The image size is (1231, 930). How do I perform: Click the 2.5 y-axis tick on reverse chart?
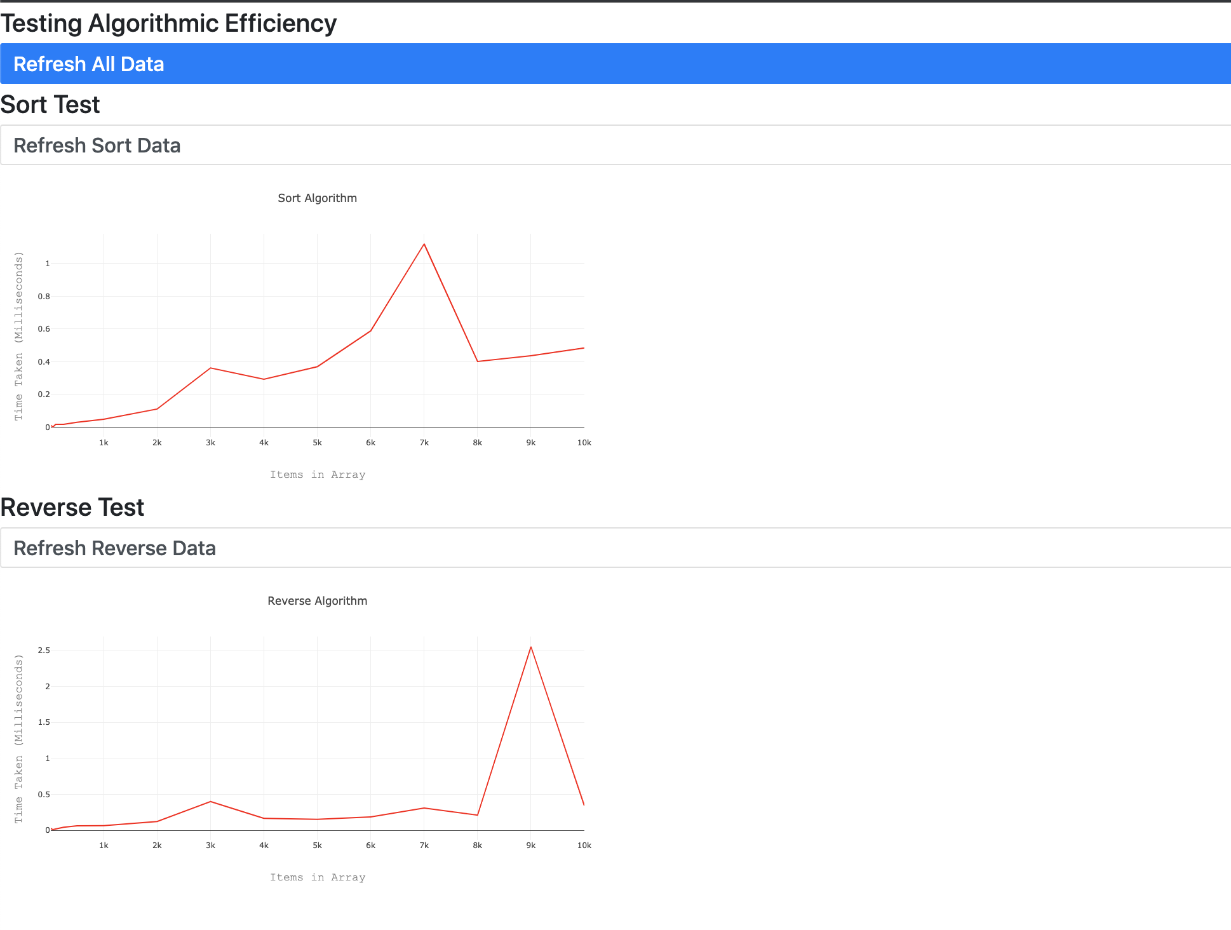[44, 650]
